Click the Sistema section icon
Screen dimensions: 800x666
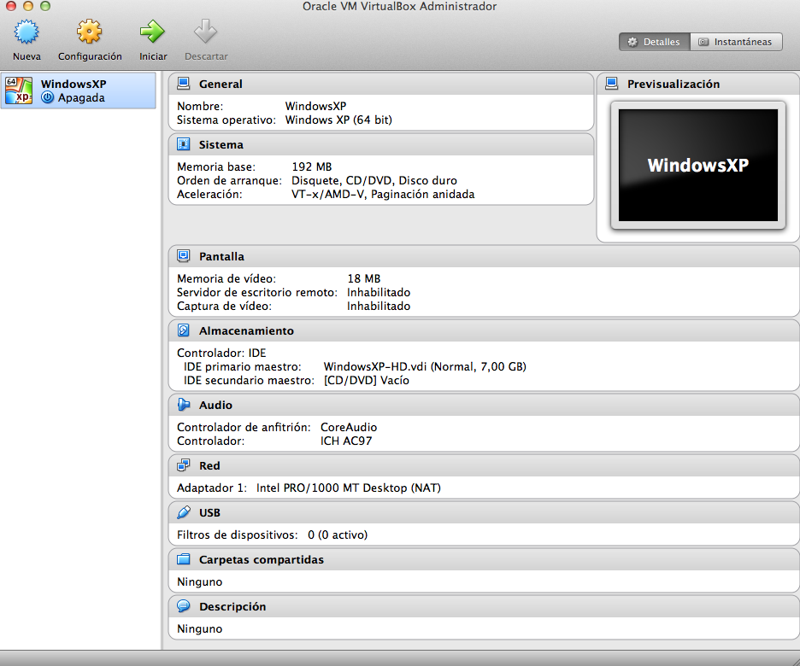pos(183,143)
